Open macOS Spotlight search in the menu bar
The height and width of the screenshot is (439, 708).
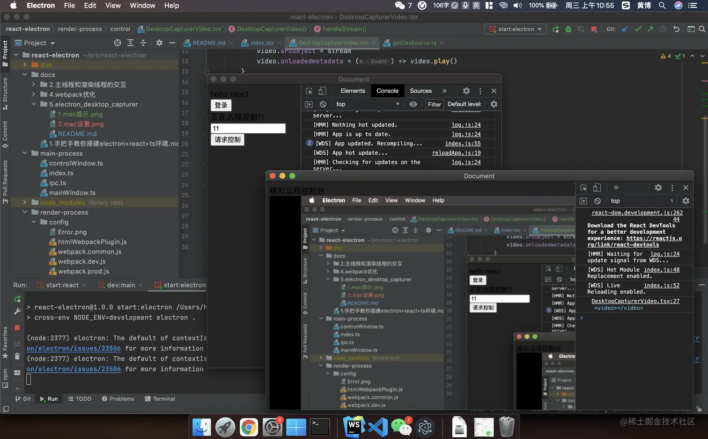pyautogui.click(x=662, y=6)
